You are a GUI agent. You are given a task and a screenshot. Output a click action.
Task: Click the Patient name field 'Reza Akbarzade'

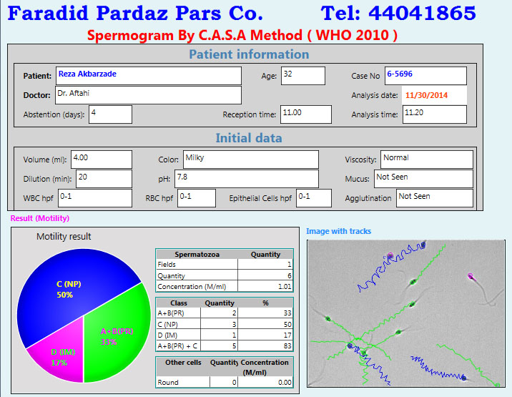149,76
